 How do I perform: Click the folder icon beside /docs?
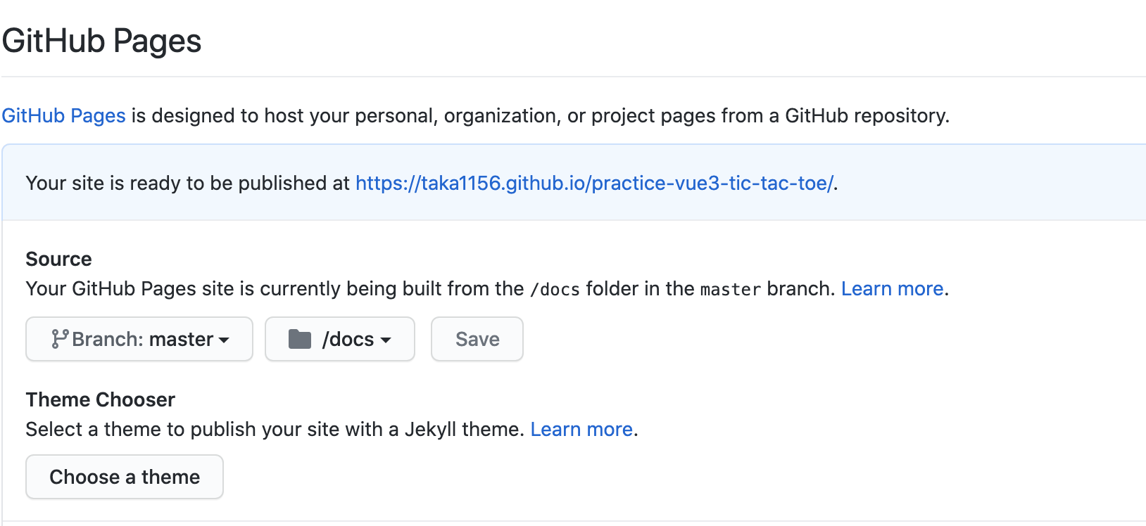[x=300, y=339]
